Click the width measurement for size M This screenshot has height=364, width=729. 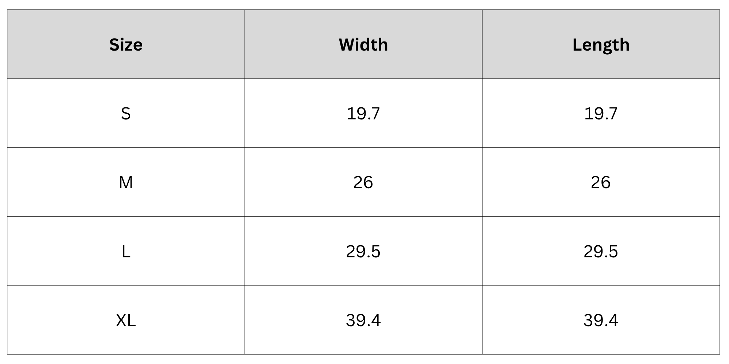point(363,182)
